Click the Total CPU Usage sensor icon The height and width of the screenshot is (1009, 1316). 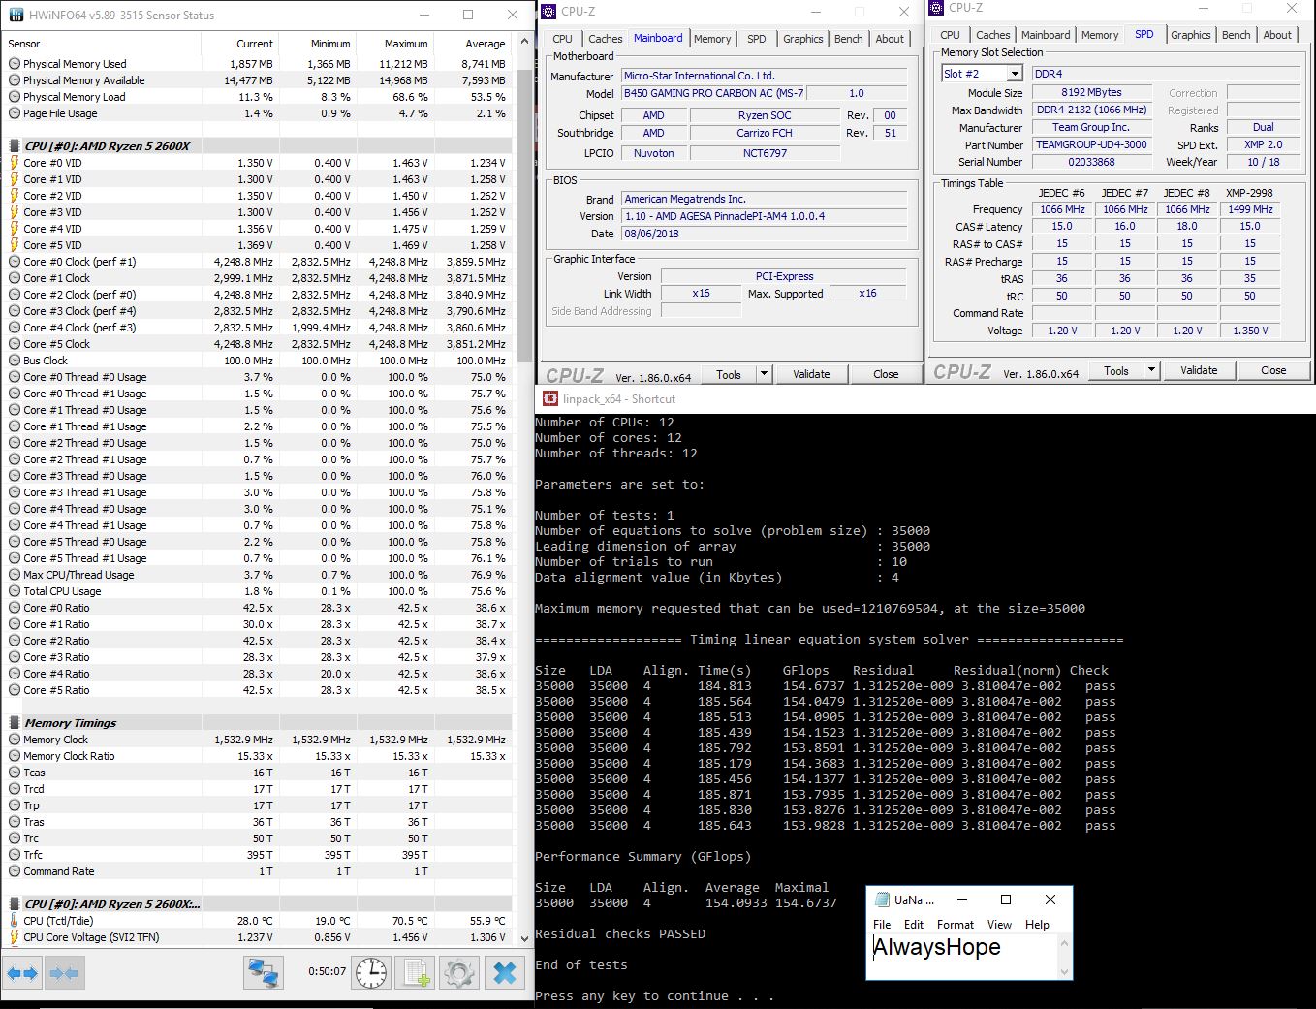(15, 591)
